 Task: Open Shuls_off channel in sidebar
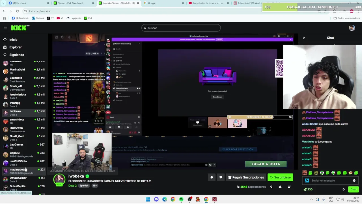click(x=24, y=88)
